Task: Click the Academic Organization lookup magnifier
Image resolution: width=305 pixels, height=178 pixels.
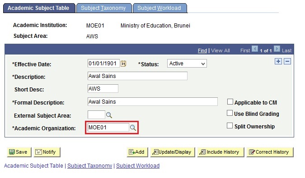Action: click(x=133, y=128)
